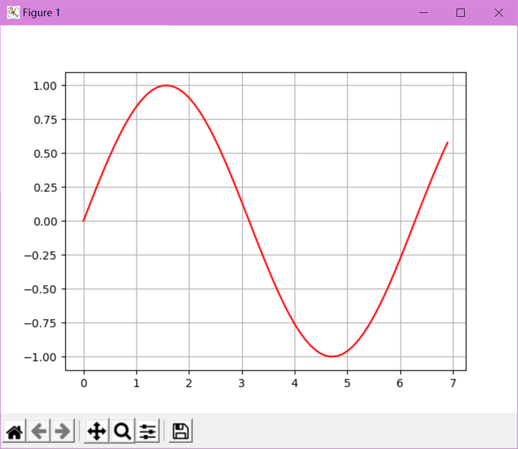Click the x-axis label '5'

coord(347,383)
